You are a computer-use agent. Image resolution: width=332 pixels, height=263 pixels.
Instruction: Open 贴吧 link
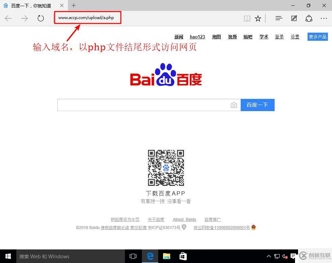pyautogui.click(x=248, y=37)
